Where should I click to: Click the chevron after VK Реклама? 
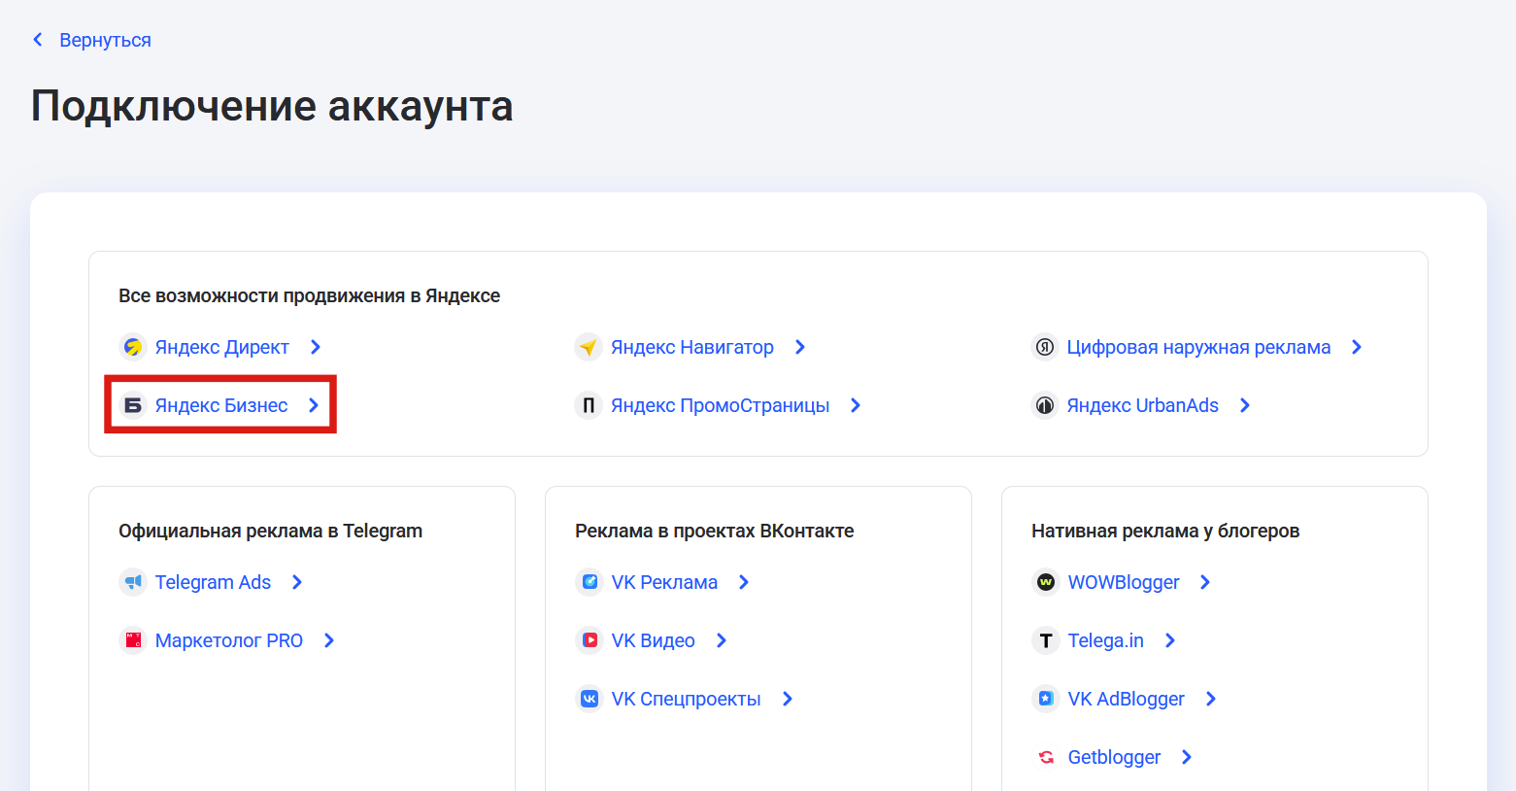pos(744,582)
